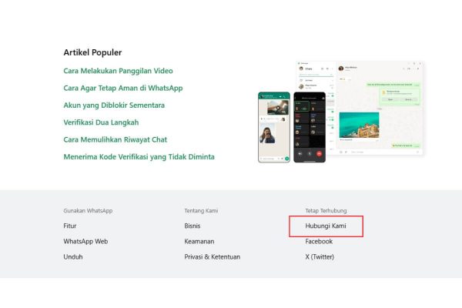
Task: Open the Akun yang Diblokir Sementara article
Action: [x=114, y=105]
